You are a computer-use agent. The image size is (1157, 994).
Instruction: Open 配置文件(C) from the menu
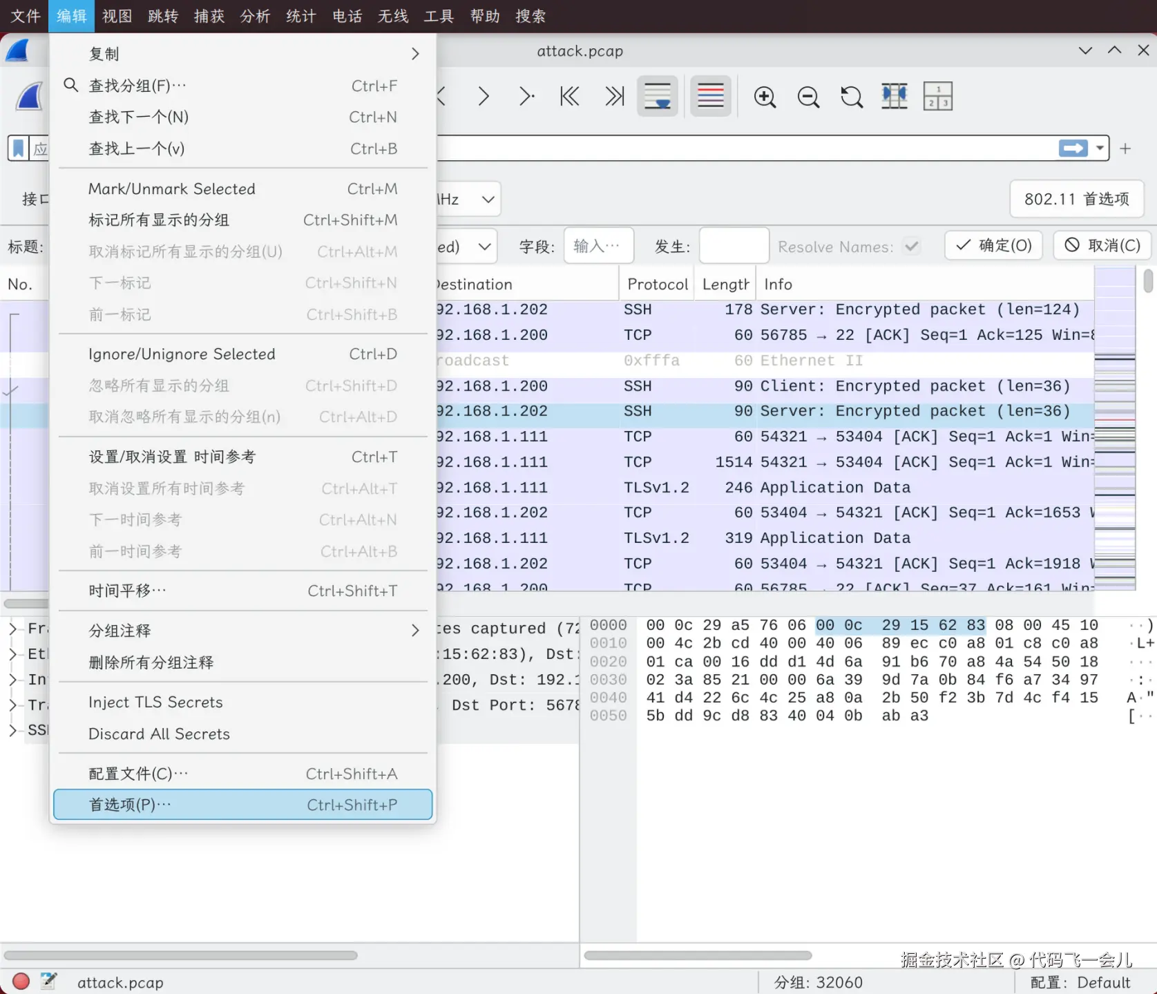(243, 774)
